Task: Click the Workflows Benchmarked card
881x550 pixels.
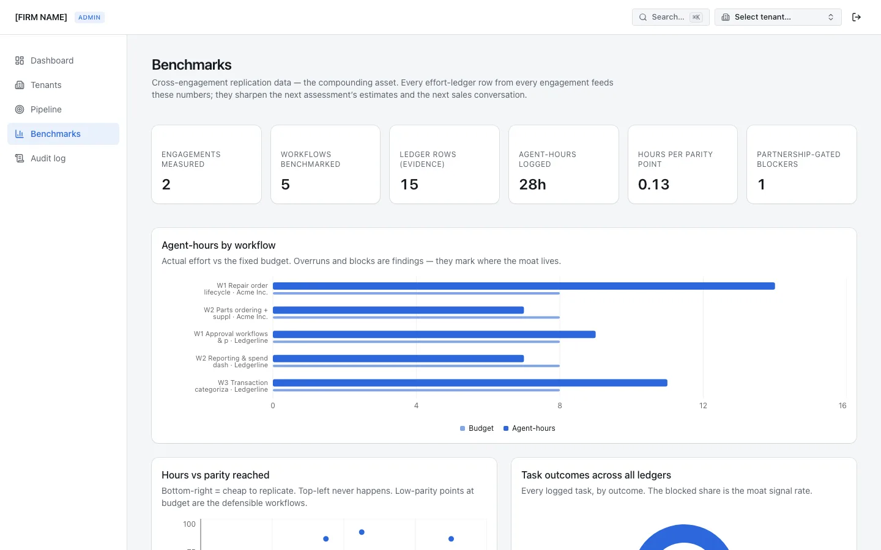Action: click(325, 164)
